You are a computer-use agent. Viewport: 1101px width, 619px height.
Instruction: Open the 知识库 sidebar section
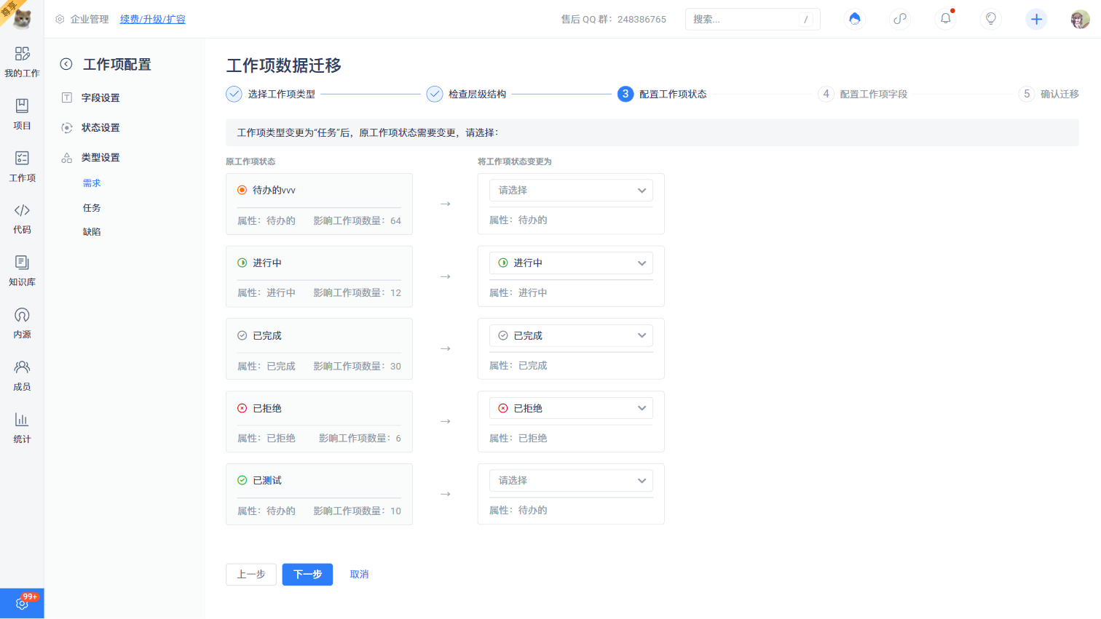tap(22, 271)
